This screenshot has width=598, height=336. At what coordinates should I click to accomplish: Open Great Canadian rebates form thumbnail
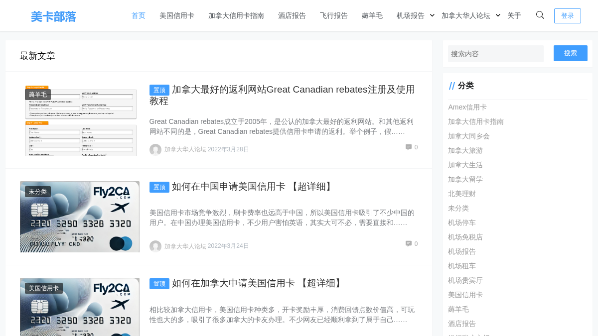click(x=80, y=120)
